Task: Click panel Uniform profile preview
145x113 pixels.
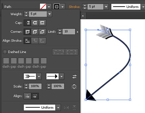Action: (x=39, y=108)
